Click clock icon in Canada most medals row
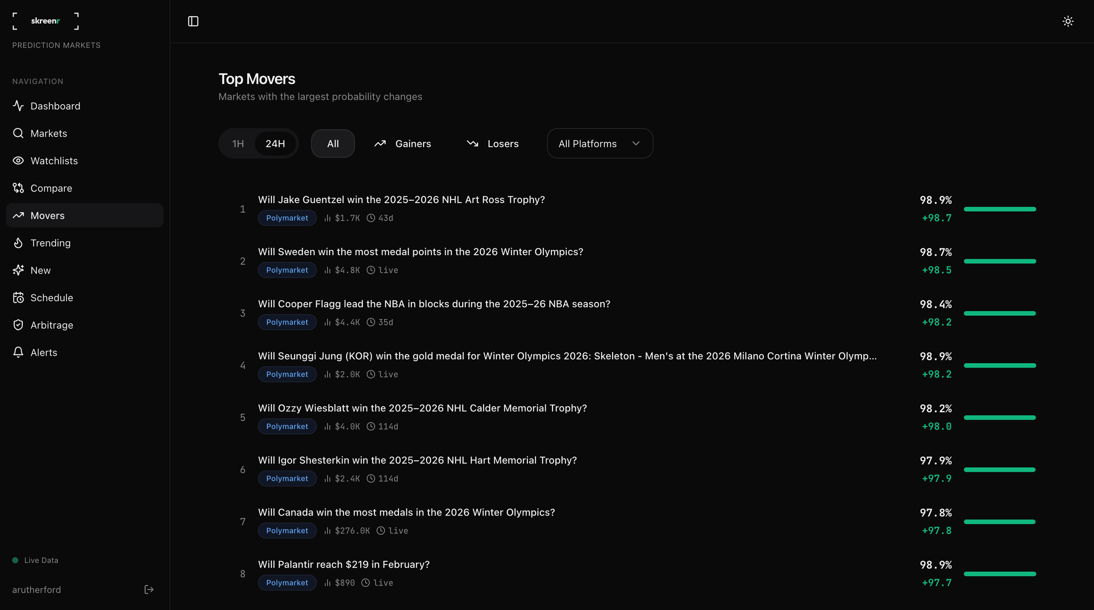 (381, 530)
